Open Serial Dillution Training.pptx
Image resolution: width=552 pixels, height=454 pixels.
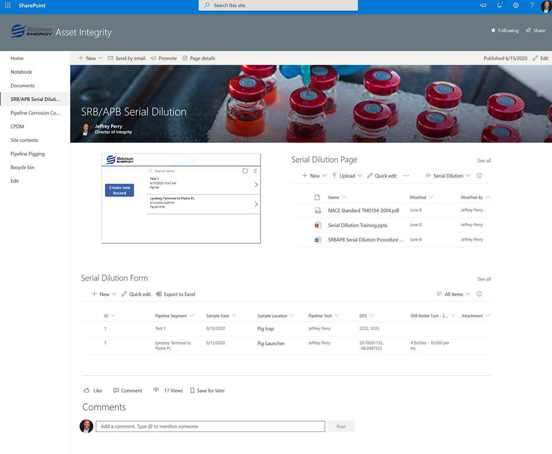coord(357,225)
